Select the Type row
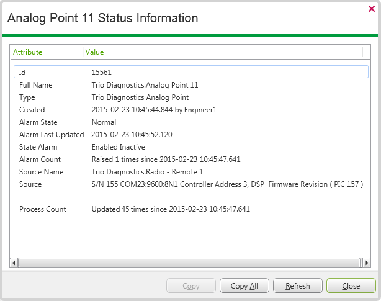381x301 pixels. click(186, 97)
